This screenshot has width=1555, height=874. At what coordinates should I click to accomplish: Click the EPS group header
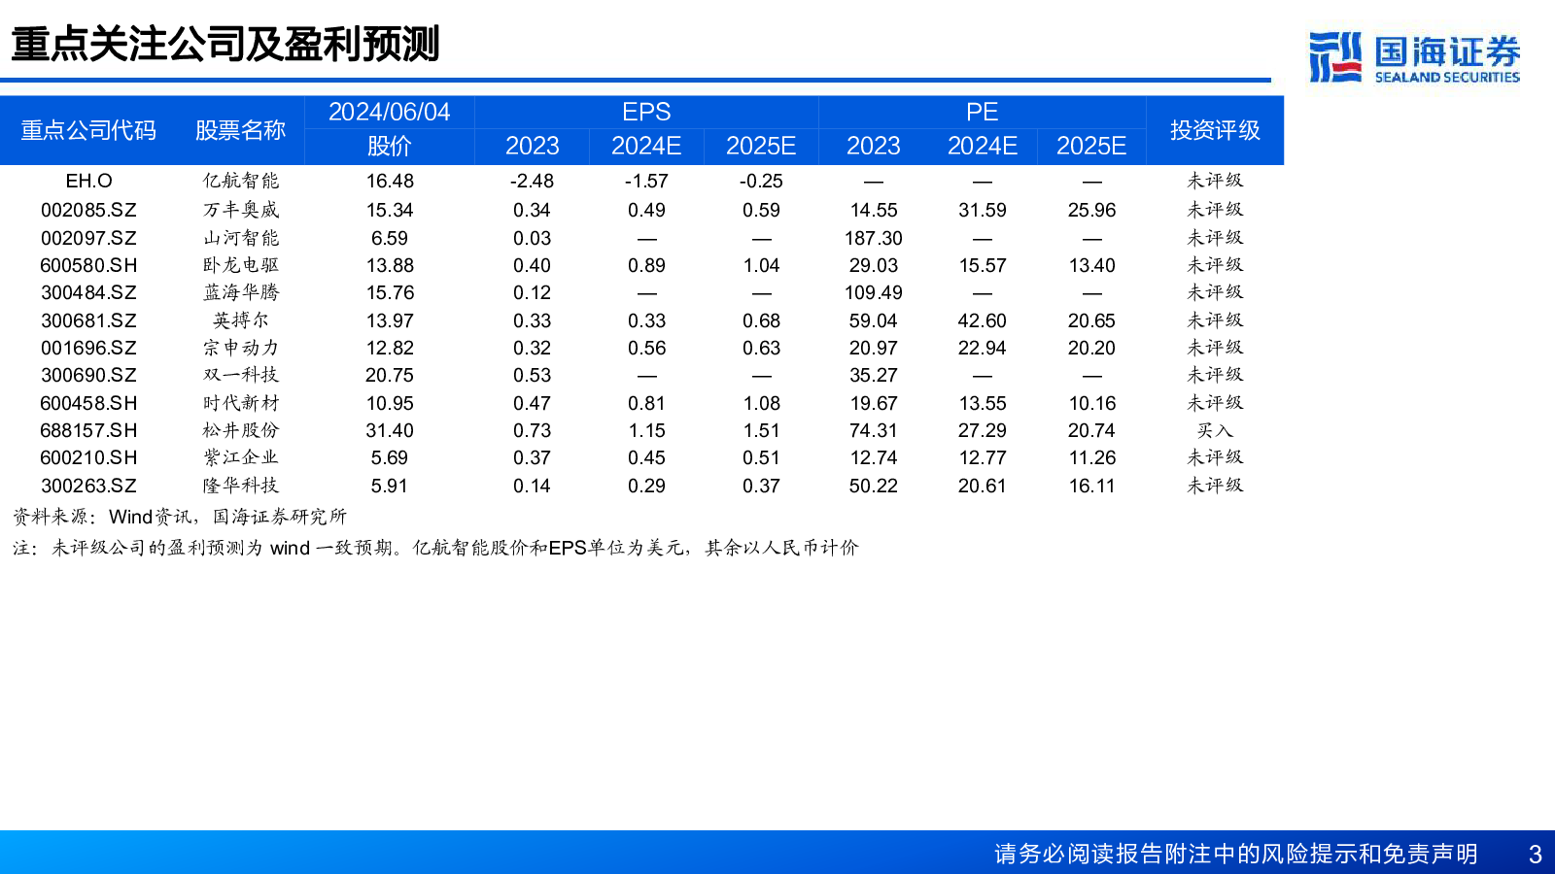tap(646, 112)
